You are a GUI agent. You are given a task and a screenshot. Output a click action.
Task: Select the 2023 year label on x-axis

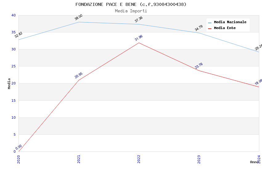tap(199, 159)
